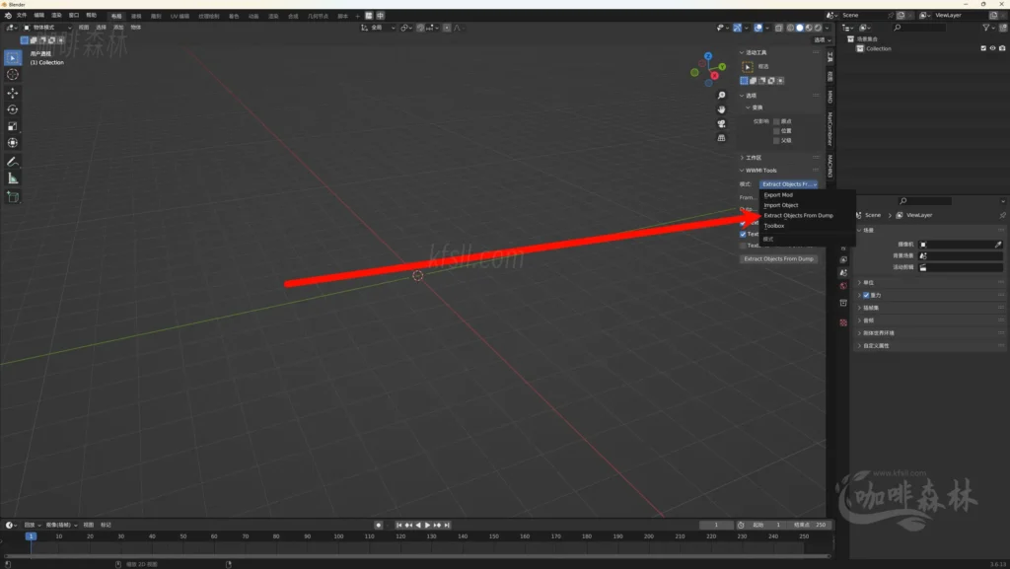Select the Annotate pencil tool
1010x569 pixels.
click(13, 161)
